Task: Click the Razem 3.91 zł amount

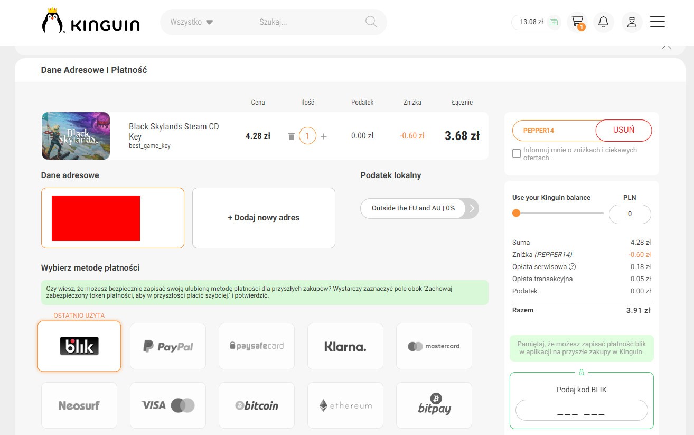Action: coord(639,310)
